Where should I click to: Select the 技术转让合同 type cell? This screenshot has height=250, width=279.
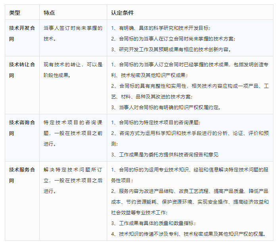click(22, 70)
